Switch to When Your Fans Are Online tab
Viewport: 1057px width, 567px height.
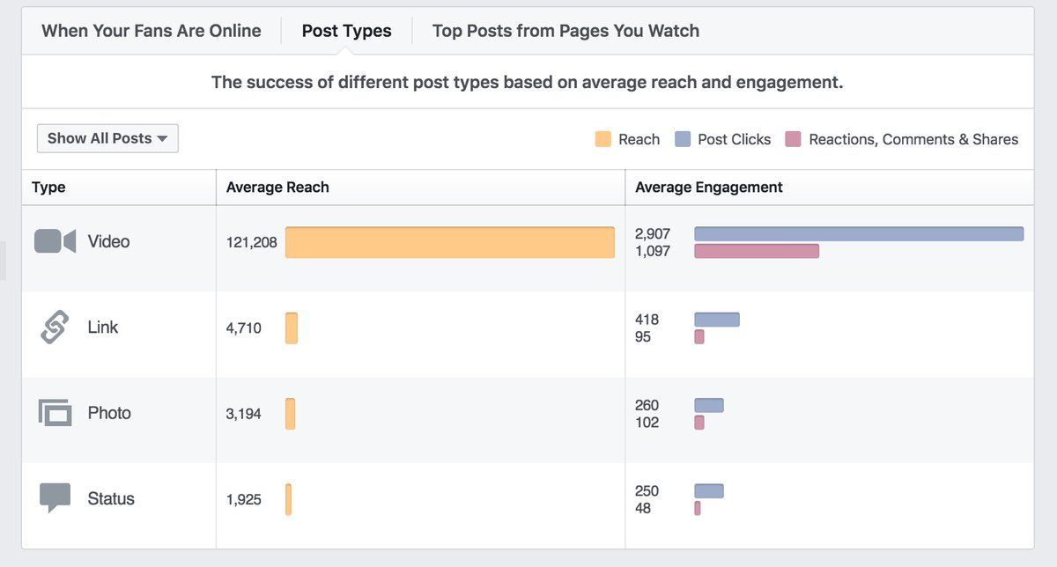coord(151,31)
